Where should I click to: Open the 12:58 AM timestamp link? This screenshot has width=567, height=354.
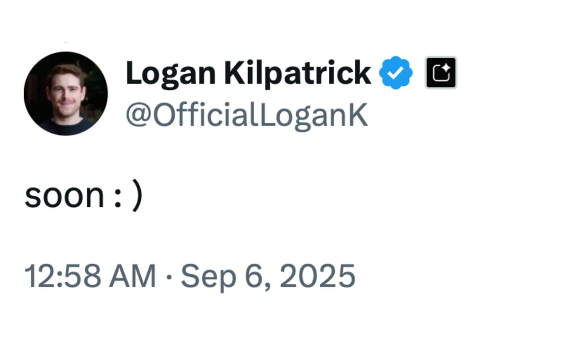click(90, 276)
